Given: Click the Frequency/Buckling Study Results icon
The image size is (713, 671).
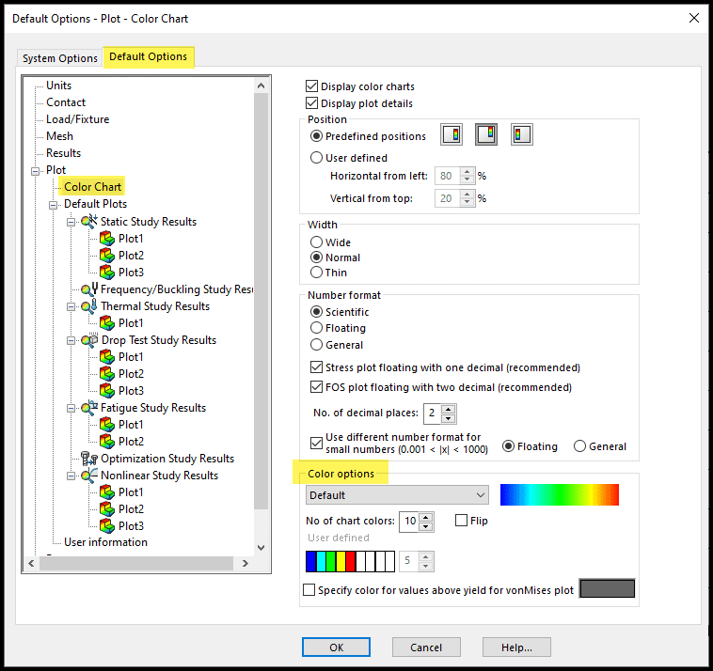Looking at the screenshot, I should (89, 289).
